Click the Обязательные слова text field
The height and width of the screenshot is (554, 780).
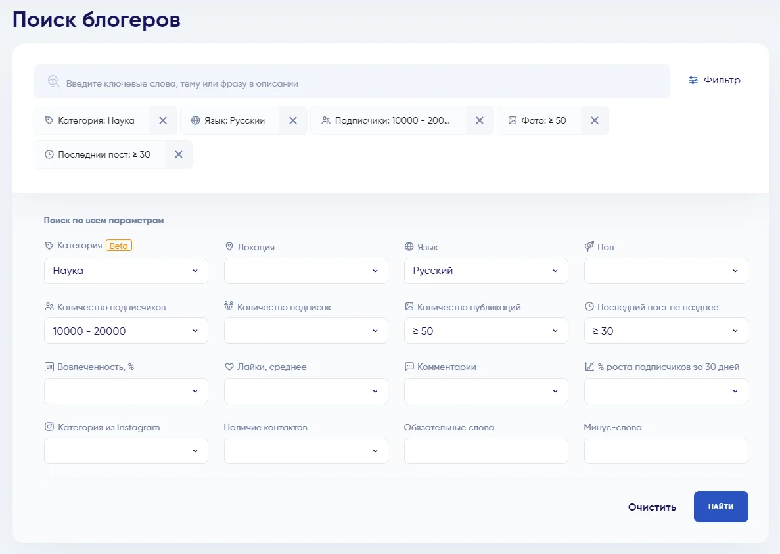[486, 451]
